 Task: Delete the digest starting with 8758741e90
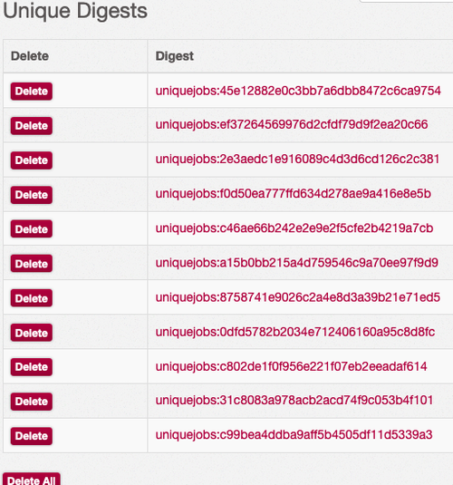[31, 298]
